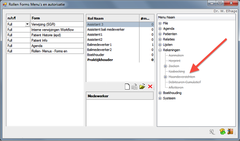Click the Rol Naam column header

[x=113, y=18]
